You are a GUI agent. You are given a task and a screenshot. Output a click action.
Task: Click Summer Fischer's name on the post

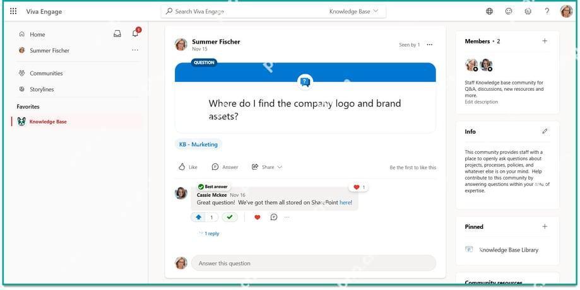[x=216, y=42]
